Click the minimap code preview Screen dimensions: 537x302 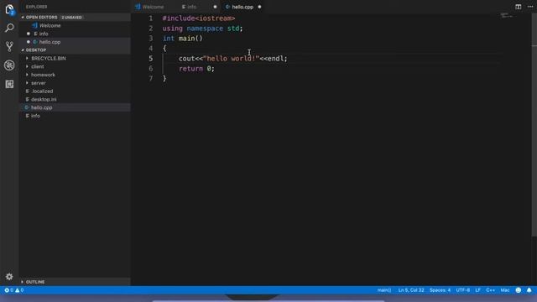point(506,15)
